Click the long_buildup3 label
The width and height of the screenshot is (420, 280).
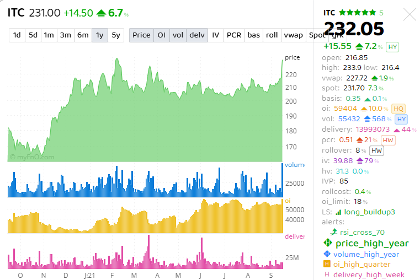click(369, 212)
